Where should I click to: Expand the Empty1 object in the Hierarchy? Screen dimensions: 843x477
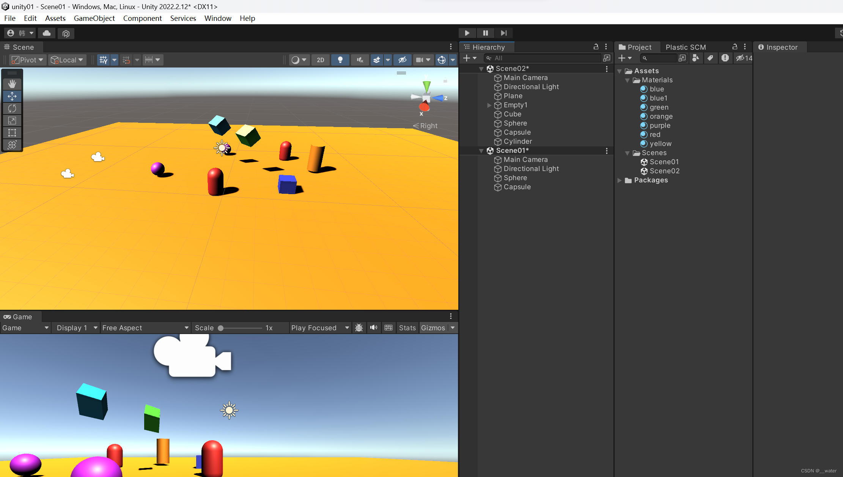[x=489, y=105]
